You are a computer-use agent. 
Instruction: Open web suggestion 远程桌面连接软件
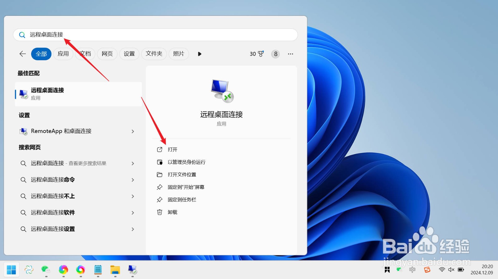tap(78, 213)
